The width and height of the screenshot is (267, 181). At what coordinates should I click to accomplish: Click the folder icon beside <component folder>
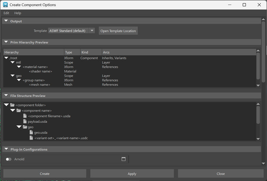click(12, 105)
